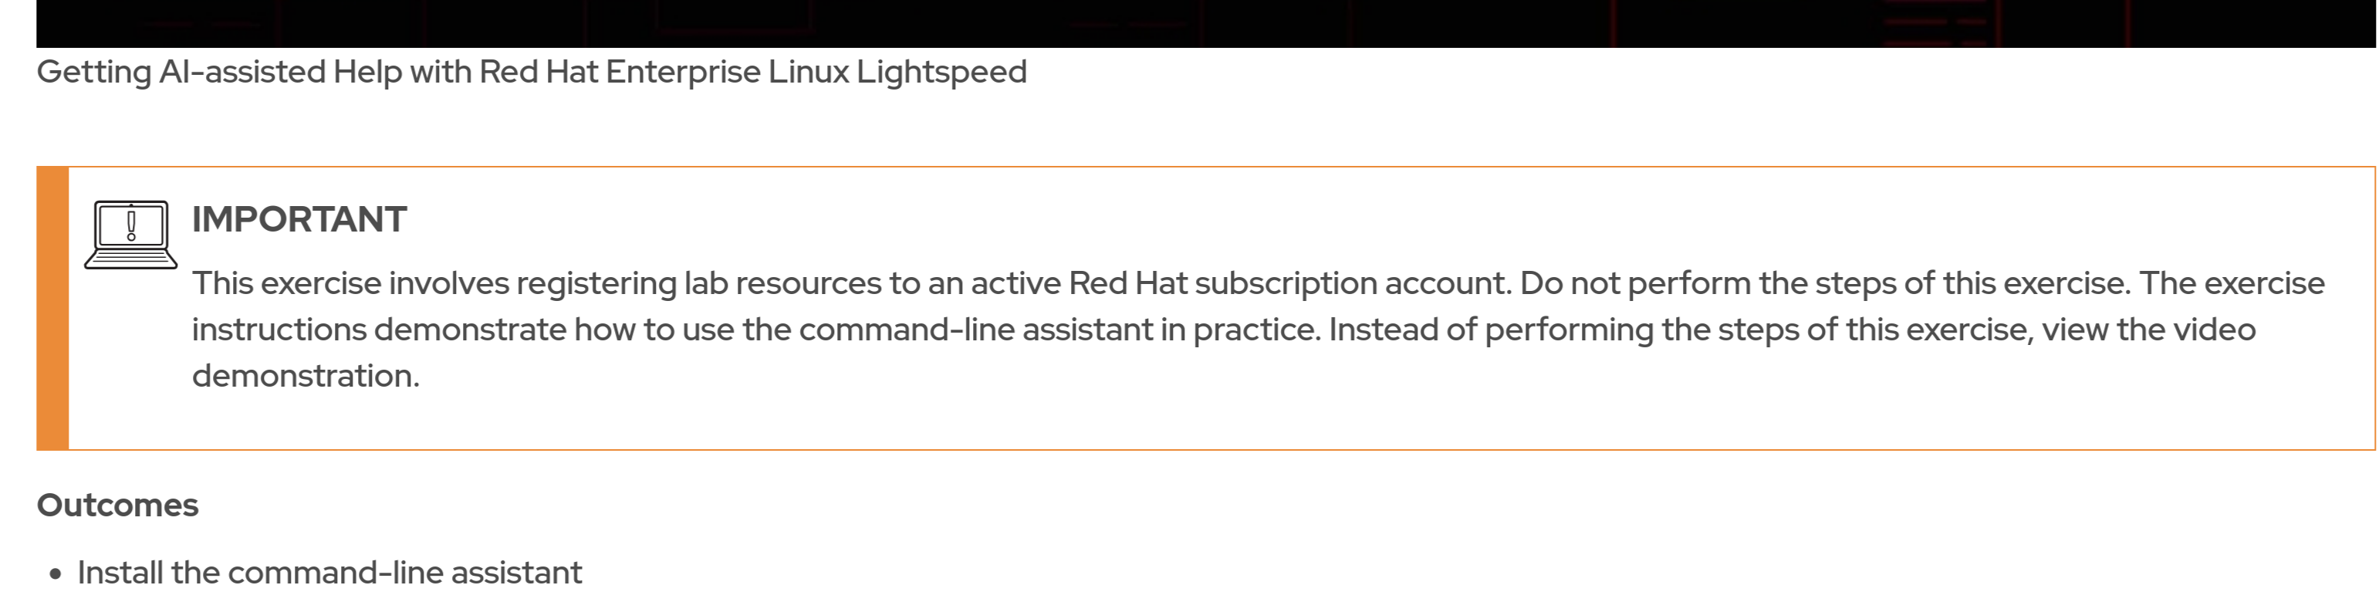
Task: Click the words "instructions demonstrate"
Action: 379,330
